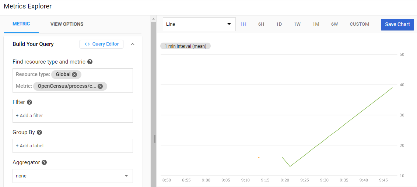Open the Aggregator none dropdown
417x187 pixels.
point(73,176)
